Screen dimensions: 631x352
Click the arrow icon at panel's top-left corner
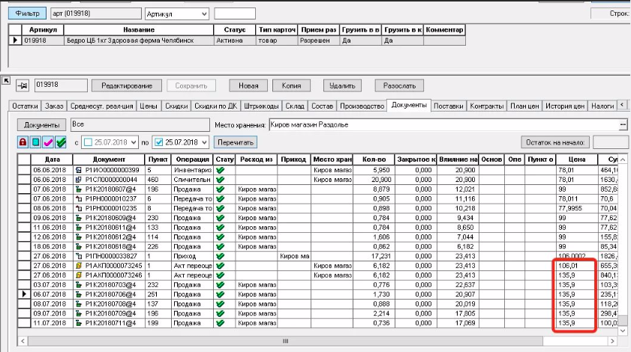(x=5, y=80)
